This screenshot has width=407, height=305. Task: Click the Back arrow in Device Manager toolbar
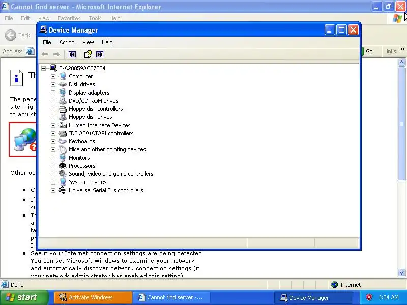[x=45, y=54]
